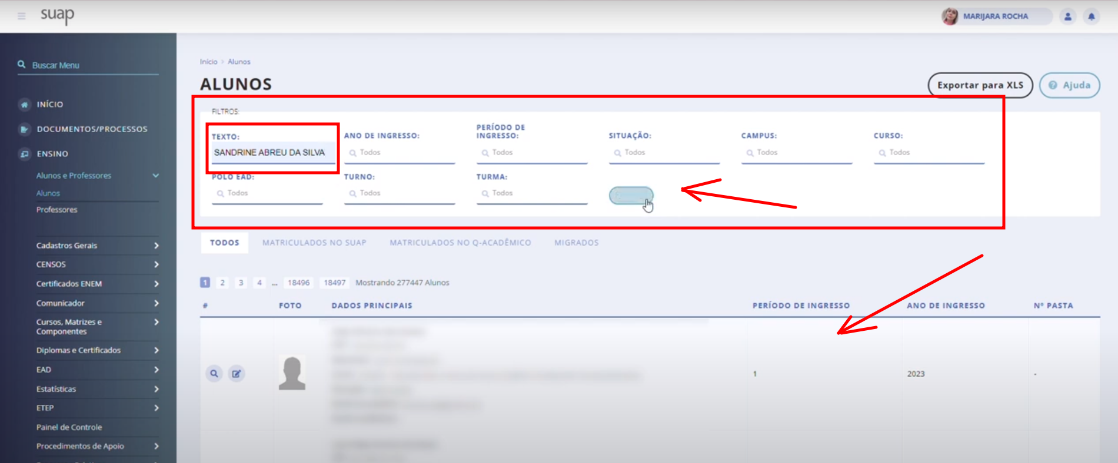This screenshot has height=463, width=1118.
Task: Open the hamburger menu beside the suap logo
Action: tap(22, 16)
